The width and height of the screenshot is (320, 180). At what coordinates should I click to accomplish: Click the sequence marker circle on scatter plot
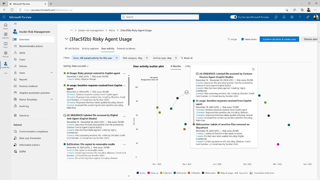[186, 92]
